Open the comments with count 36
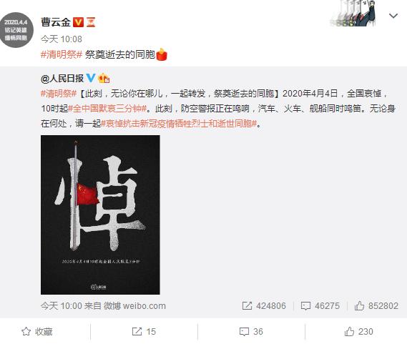 (x=251, y=332)
